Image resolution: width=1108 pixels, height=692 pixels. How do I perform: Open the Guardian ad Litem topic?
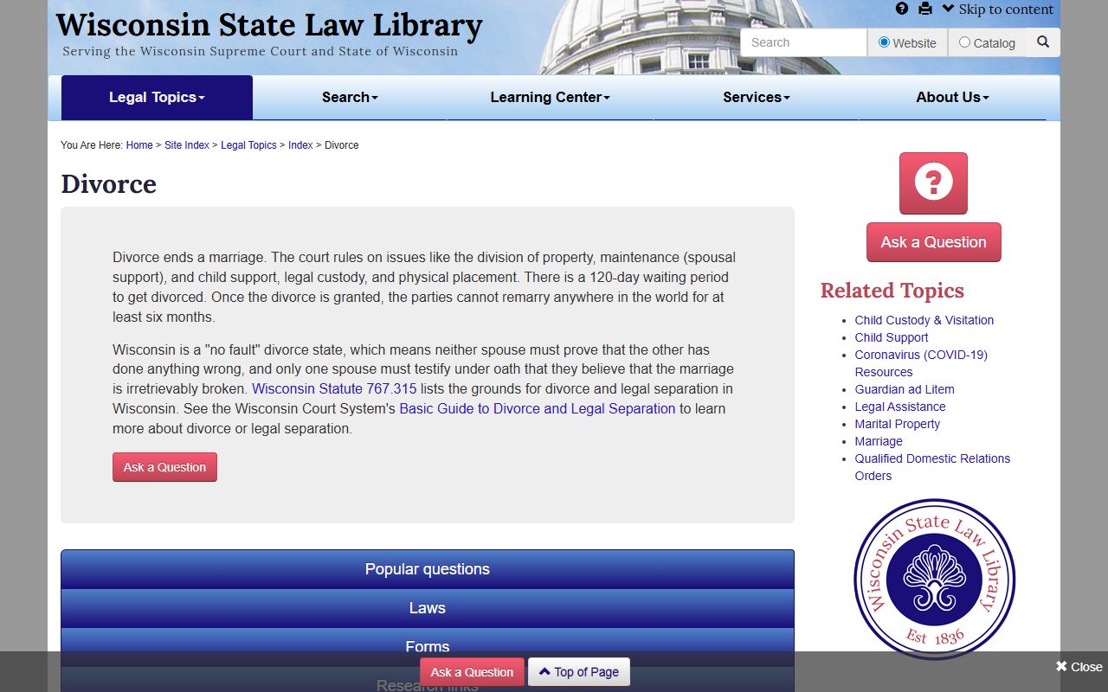click(905, 389)
